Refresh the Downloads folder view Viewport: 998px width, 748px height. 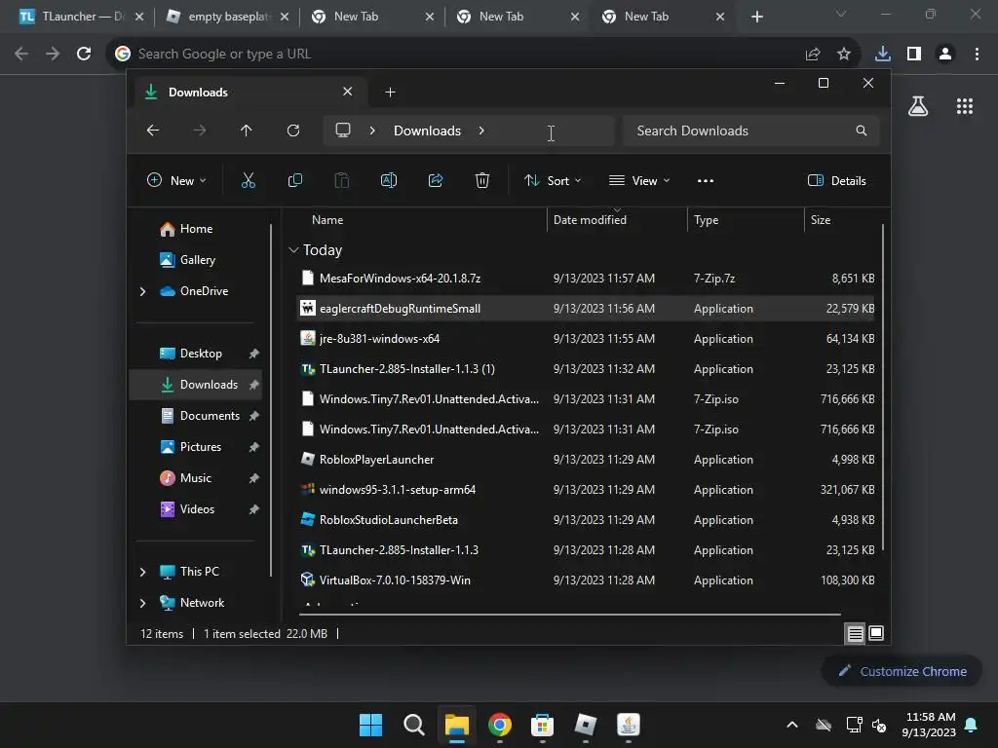[292, 131]
